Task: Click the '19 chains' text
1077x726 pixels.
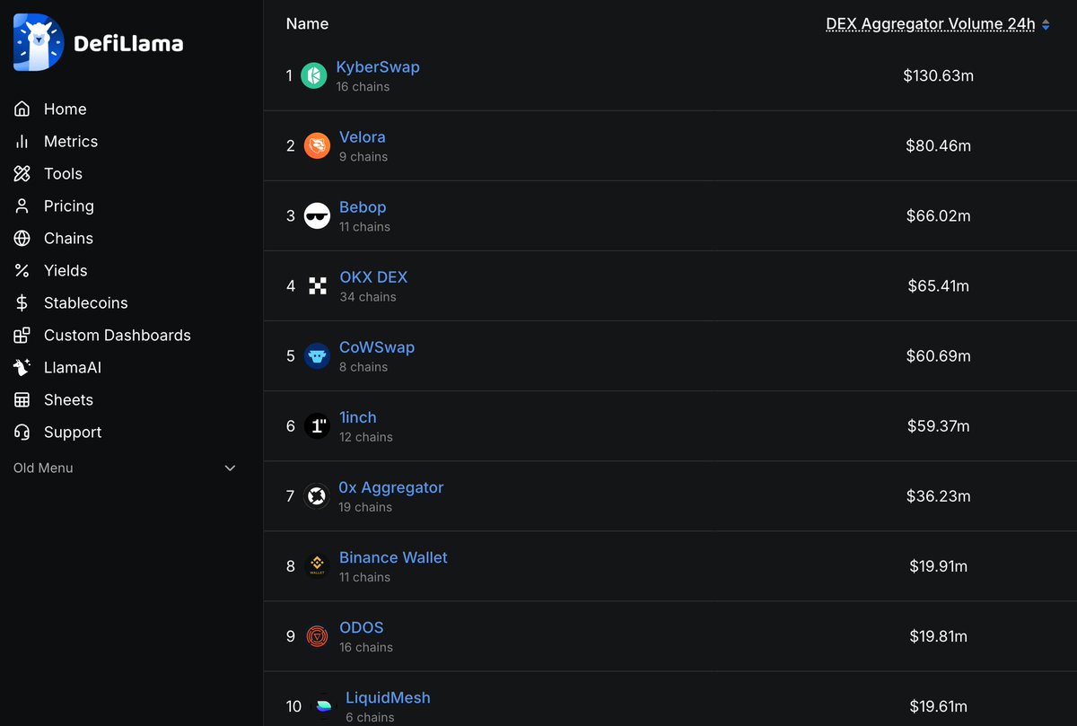Action: 365,507
